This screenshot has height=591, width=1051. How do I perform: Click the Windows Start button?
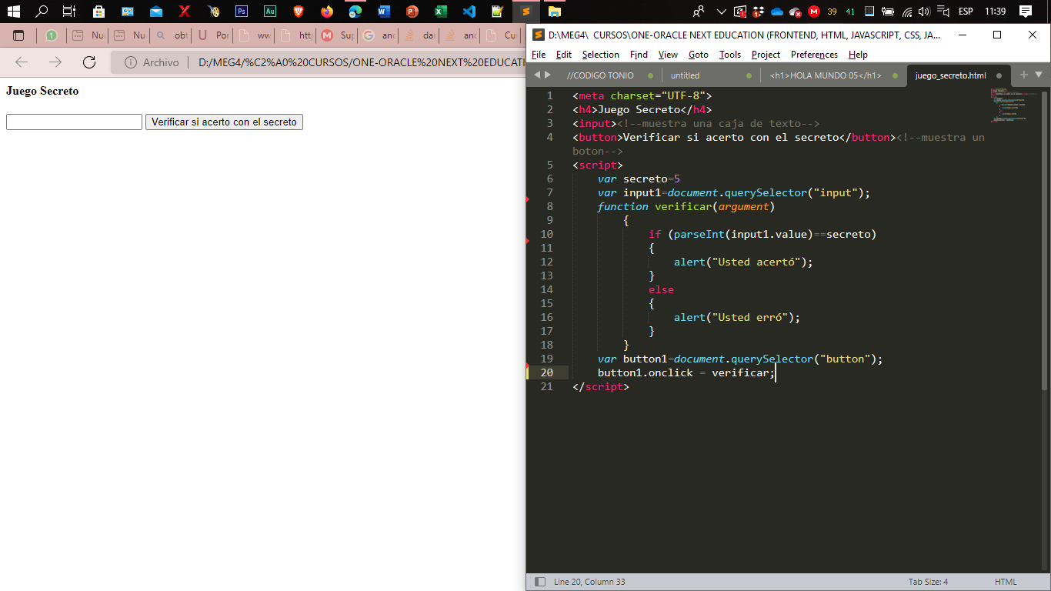point(14,12)
